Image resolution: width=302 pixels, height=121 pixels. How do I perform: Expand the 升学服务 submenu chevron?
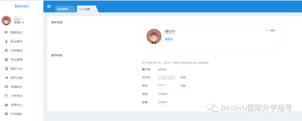click(x=38, y=113)
